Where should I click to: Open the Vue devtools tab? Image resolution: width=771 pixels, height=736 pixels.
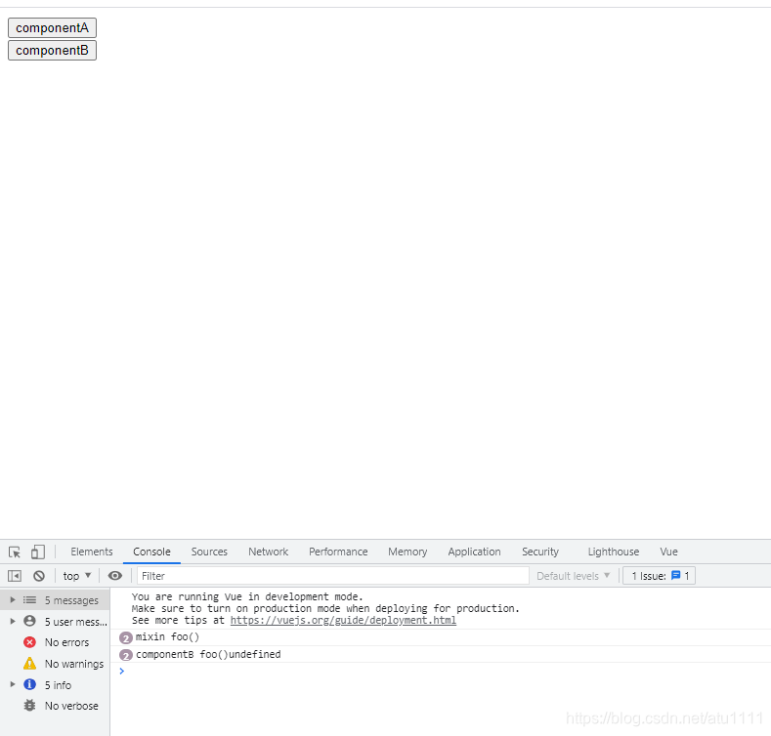coord(668,552)
